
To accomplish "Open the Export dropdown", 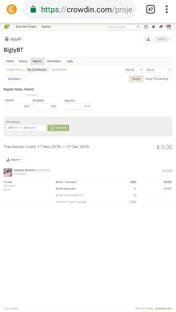I will (x=14, y=160).
